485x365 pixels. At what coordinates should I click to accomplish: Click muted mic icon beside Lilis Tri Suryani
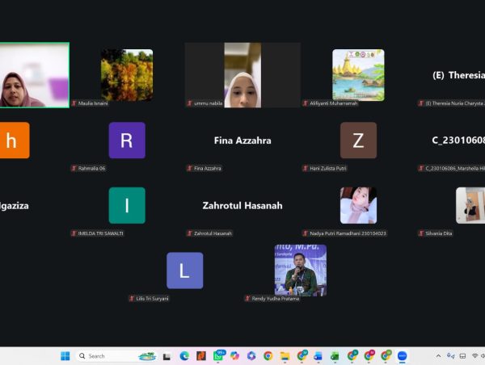[x=132, y=298]
